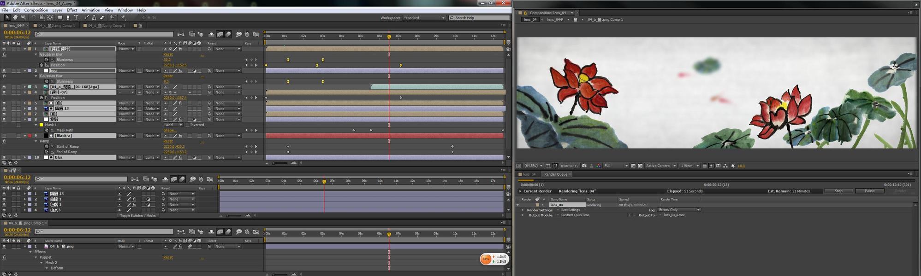
Task: Open viewer magnification 64.5% dropdown
Action: pos(534,166)
